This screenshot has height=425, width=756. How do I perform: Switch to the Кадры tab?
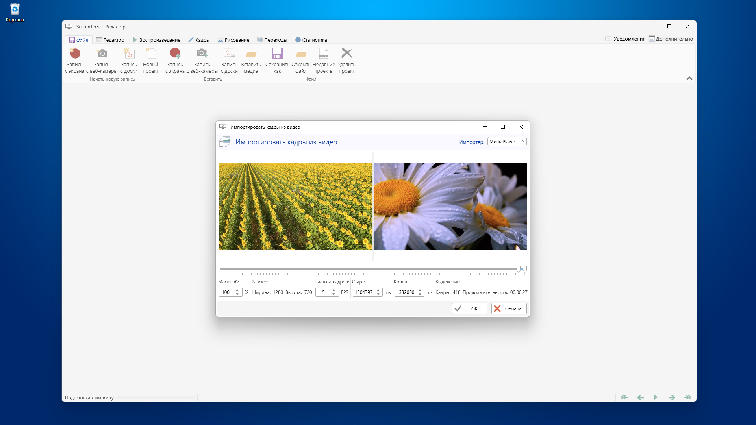tap(199, 40)
